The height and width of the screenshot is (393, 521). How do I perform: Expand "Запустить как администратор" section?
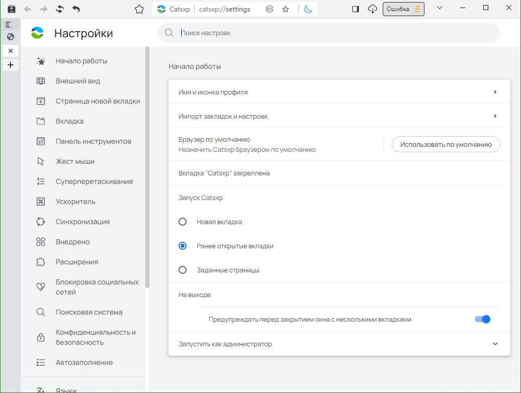[495, 344]
